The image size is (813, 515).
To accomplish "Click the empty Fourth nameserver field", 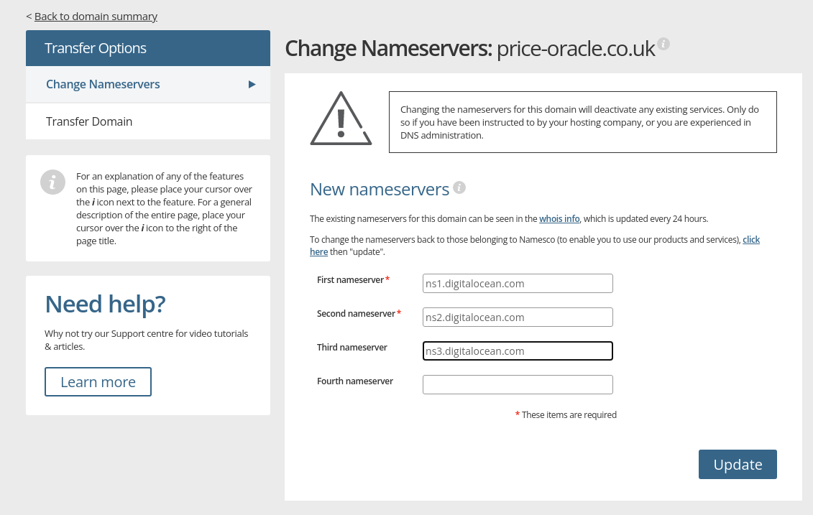I will click(518, 384).
